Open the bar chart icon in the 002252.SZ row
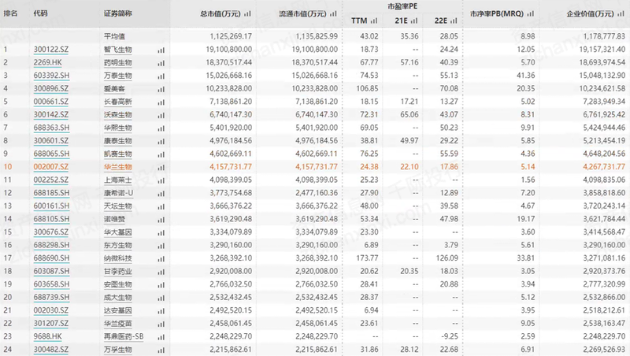 [161, 181]
